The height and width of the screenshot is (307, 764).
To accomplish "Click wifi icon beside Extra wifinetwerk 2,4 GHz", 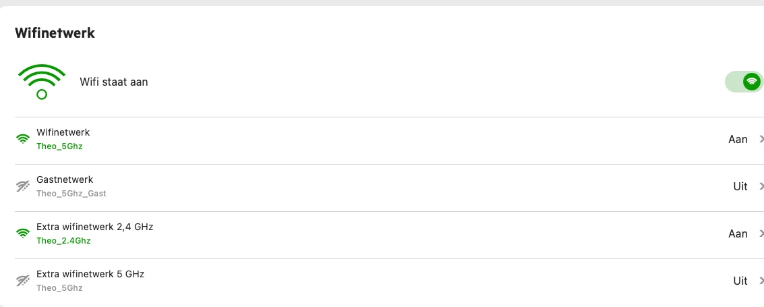I will point(23,234).
